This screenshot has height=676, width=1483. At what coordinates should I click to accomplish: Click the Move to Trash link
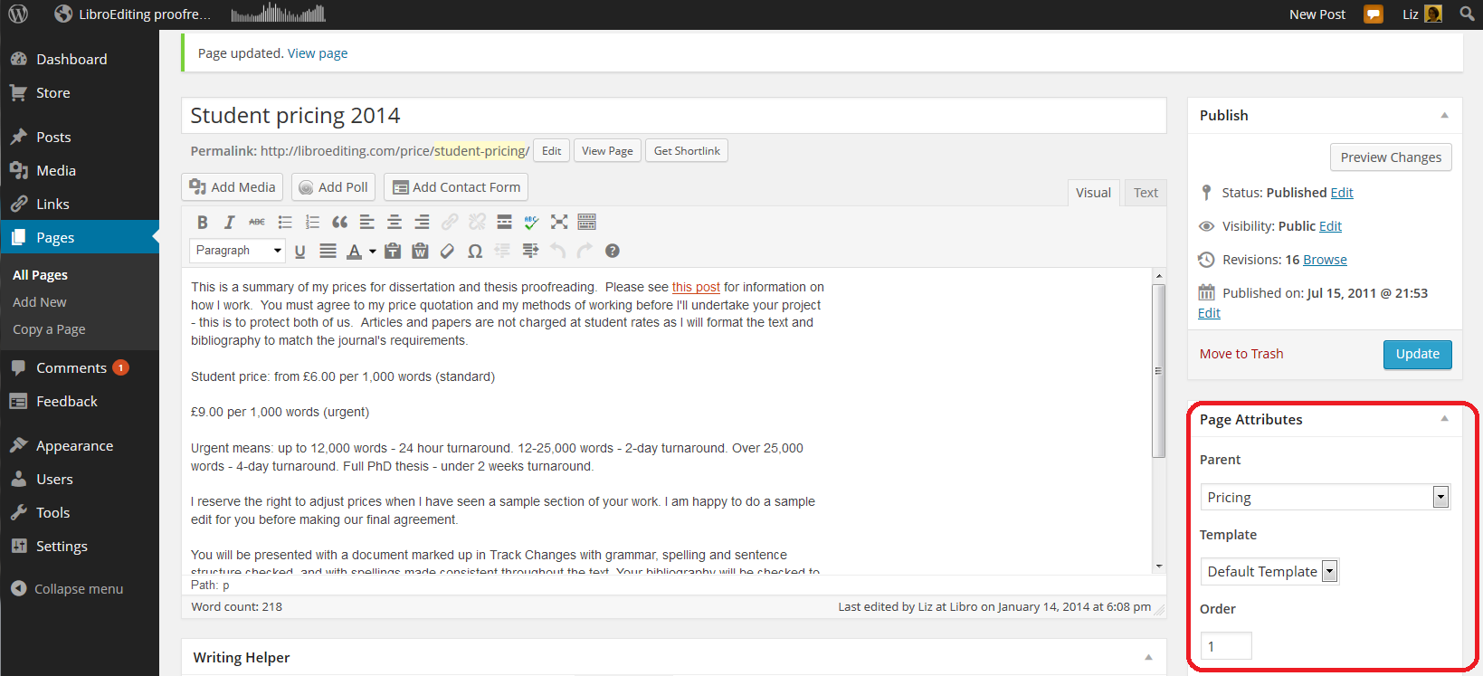click(x=1241, y=354)
